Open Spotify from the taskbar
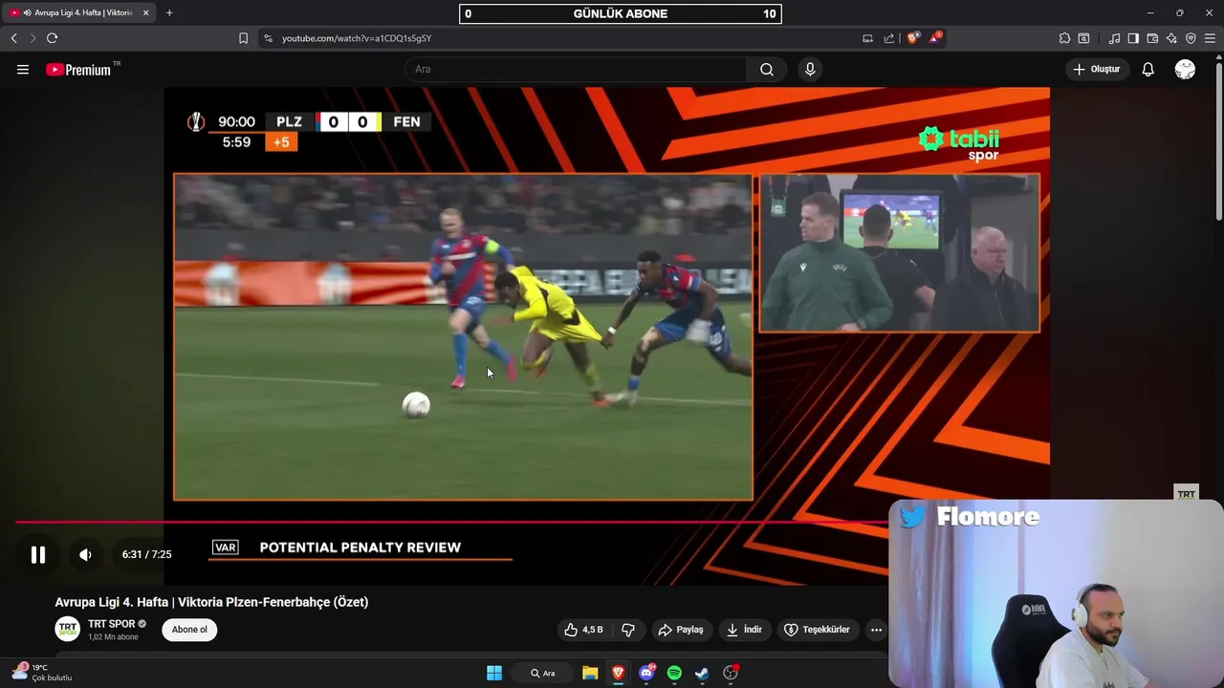Screen dimensions: 1224x688 pyautogui.click(x=674, y=673)
